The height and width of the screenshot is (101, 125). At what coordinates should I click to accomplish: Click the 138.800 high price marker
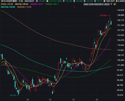point(103,15)
